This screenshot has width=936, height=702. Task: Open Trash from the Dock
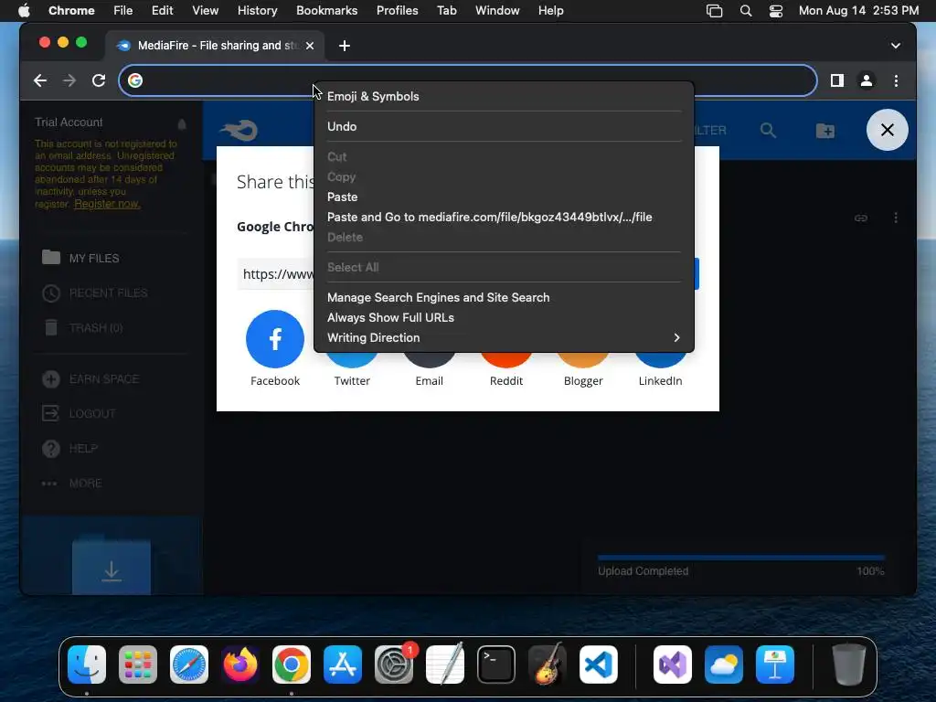click(849, 665)
